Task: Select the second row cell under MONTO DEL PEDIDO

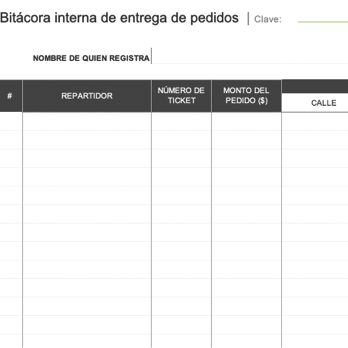Action: [246, 140]
